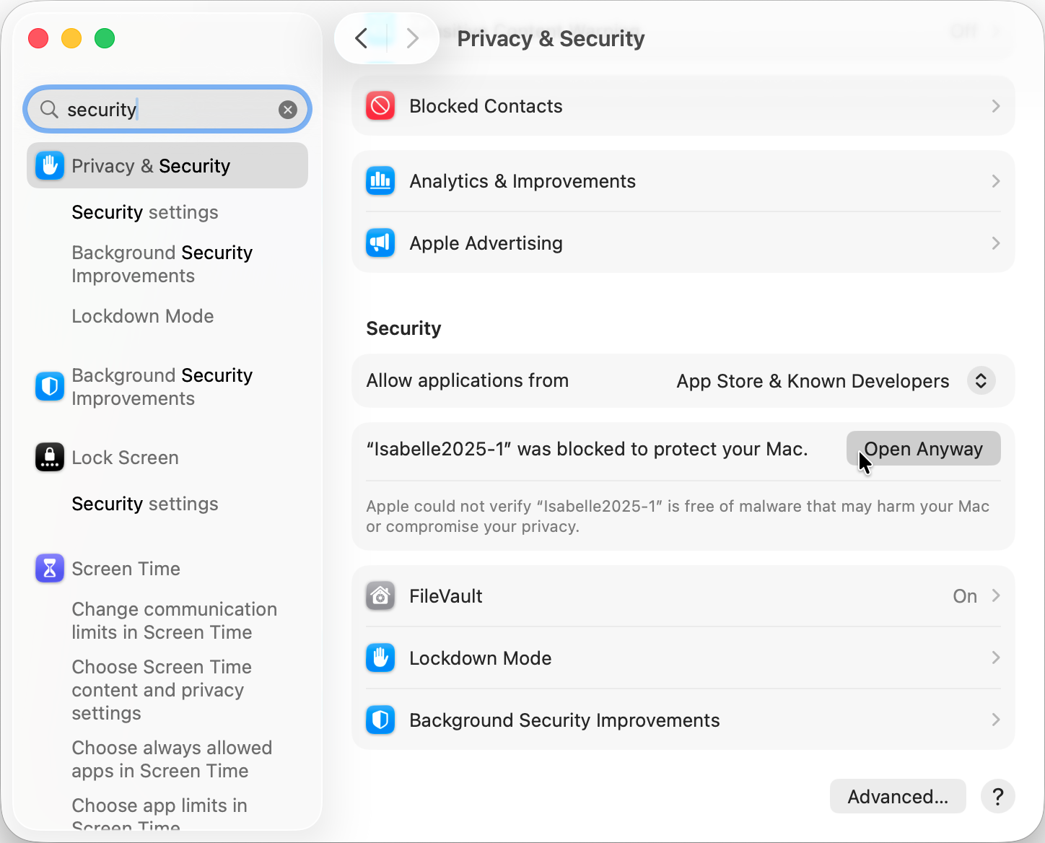Select Lockdown Mode search result in sidebar

point(143,316)
